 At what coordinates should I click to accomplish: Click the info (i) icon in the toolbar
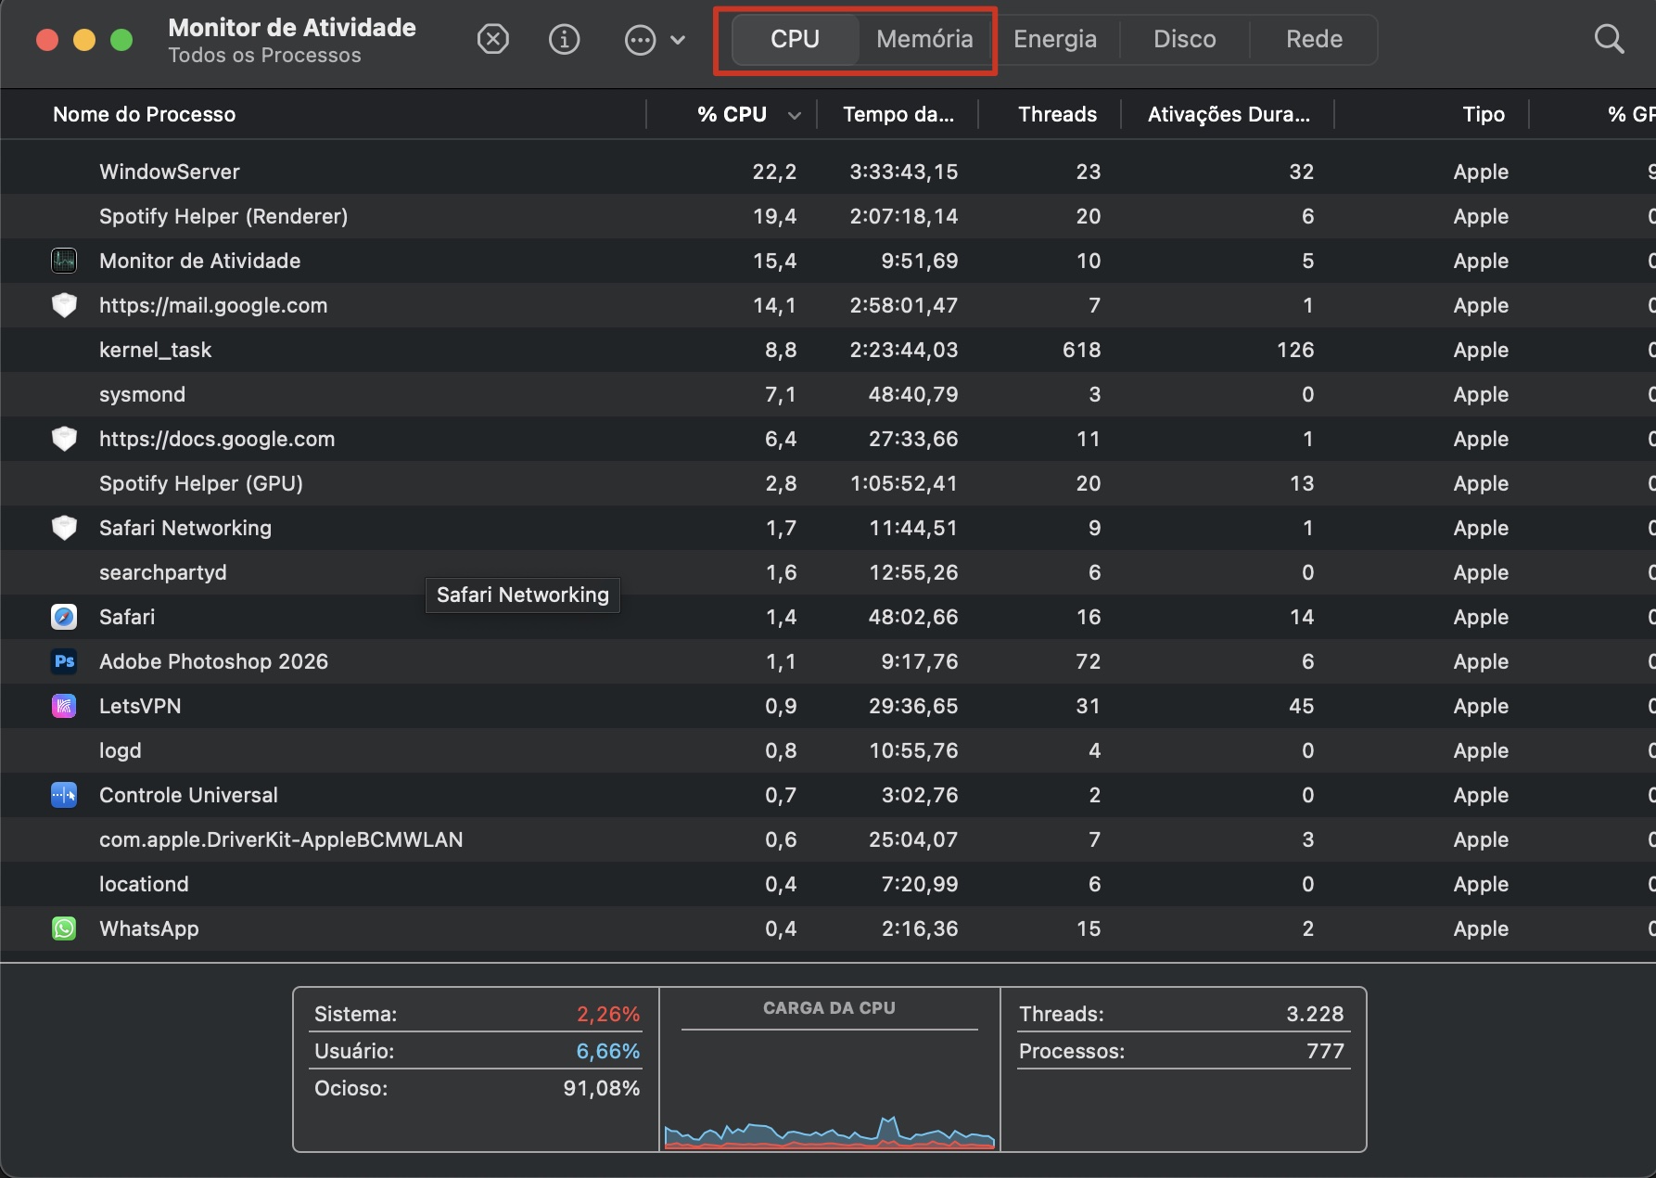tap(564, 39)
